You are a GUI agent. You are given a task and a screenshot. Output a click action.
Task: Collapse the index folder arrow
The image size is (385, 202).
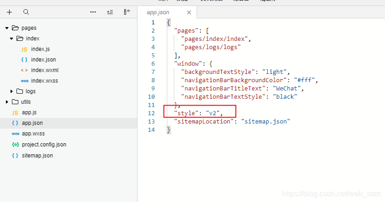11,39
